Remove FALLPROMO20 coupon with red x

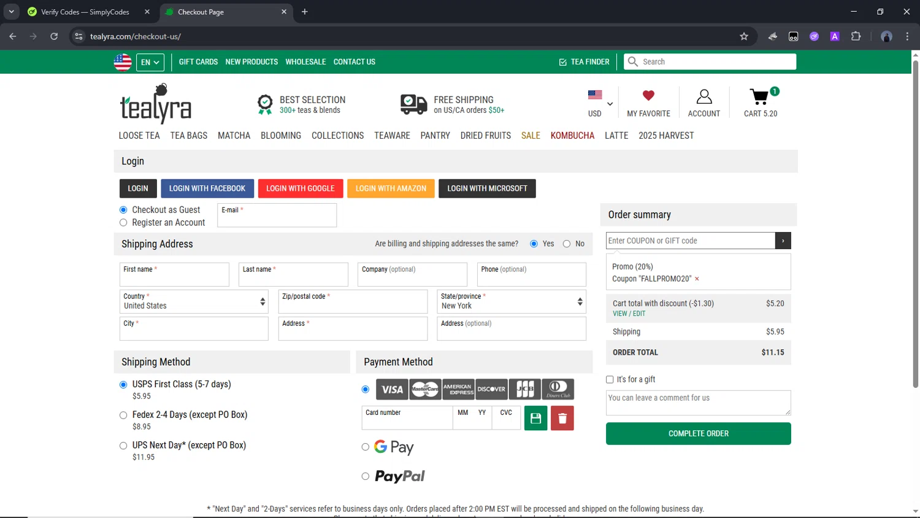pyautogui.click(x=697, y=279)
